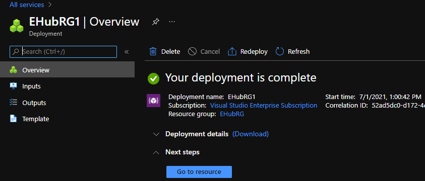425x181 pixels.
Task: Click the Next steps heading
Action: (x=183, y=152)
